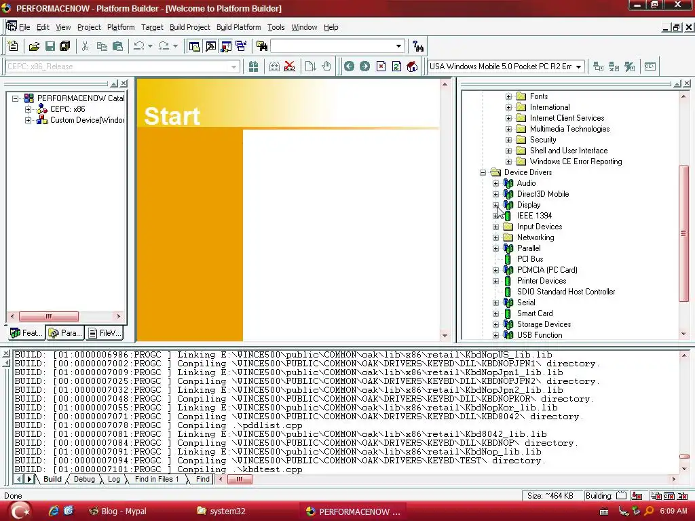Click the Stop Build red X icon
695x521 pixels.
(289, 66)
